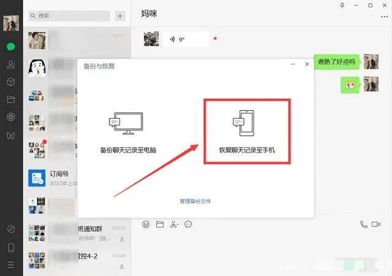Open the Favorites cube icon
The height and width of the screenshot is (276, 392).
pyautogui.click(x=10, y=82)
